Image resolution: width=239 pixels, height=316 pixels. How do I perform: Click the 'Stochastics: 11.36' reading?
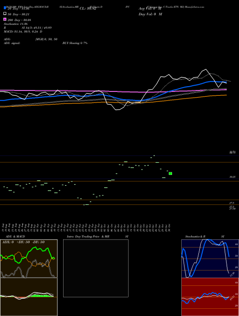coord(15,24)
